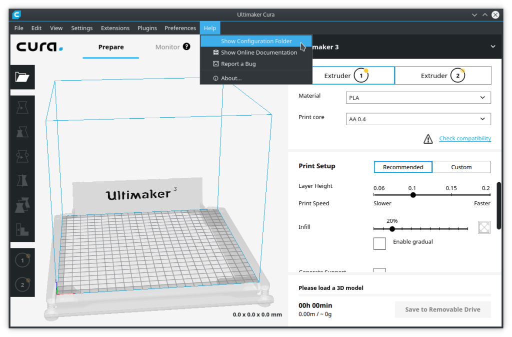Click Save to Removable Drive button
Viewport: 512px width, 337px height.
[x=443, y=309]
